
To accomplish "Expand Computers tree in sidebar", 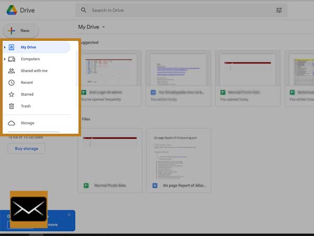I will coord(5,59).
